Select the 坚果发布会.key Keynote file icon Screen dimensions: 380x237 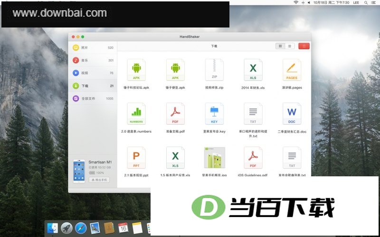[214, 114]
